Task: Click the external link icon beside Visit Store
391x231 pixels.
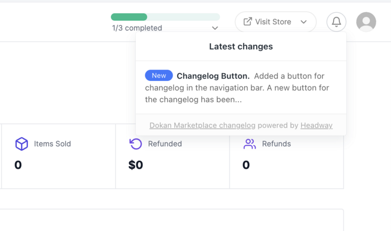Action: (x=247, y=22)
